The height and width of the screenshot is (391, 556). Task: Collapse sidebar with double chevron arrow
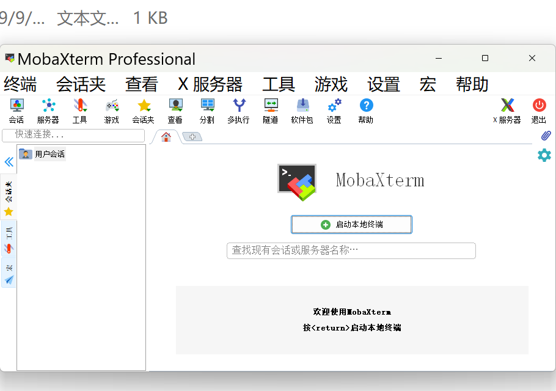click(9, 162)
